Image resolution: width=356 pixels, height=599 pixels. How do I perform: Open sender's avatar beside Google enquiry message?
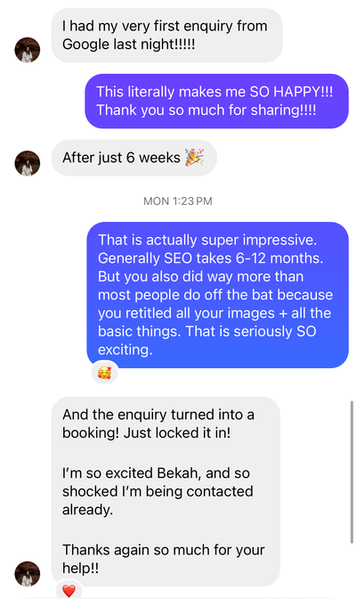tap(28, 50)
